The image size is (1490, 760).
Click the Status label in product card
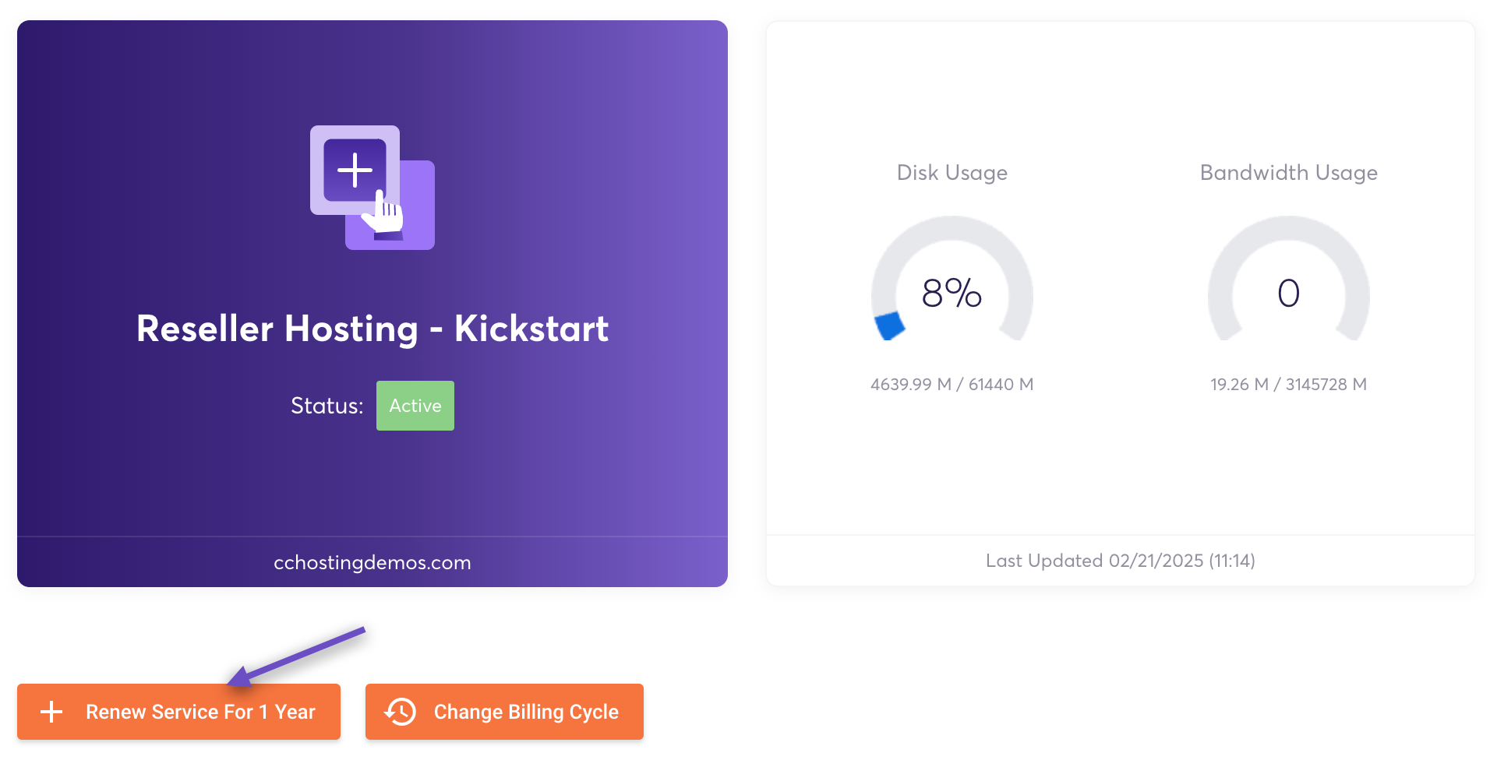coord(327,406)
